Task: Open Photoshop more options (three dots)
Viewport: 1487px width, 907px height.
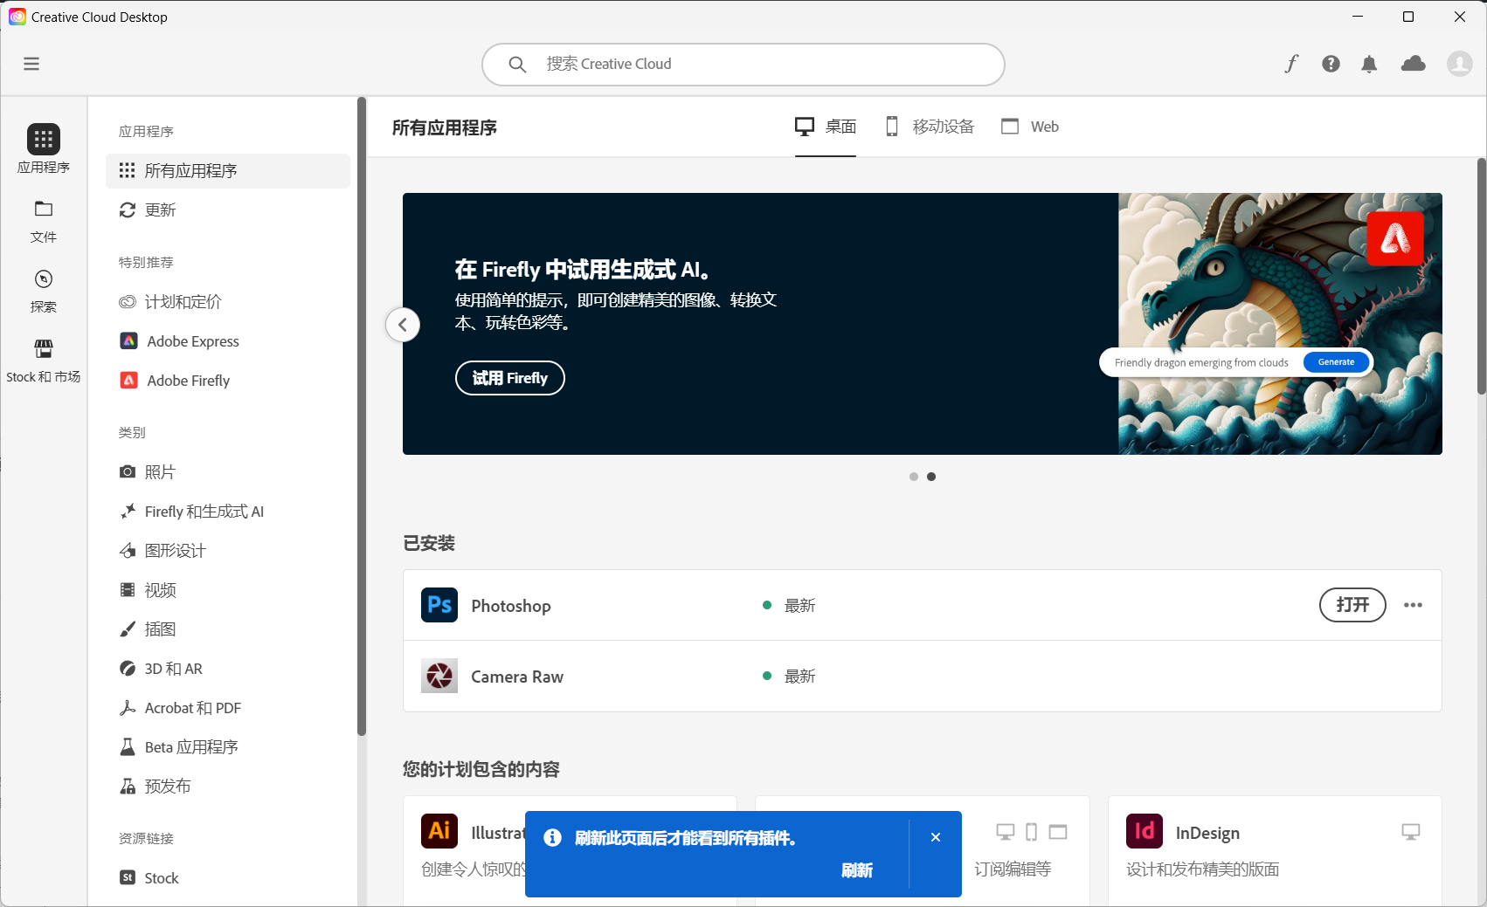Action: coord(1413,605)
